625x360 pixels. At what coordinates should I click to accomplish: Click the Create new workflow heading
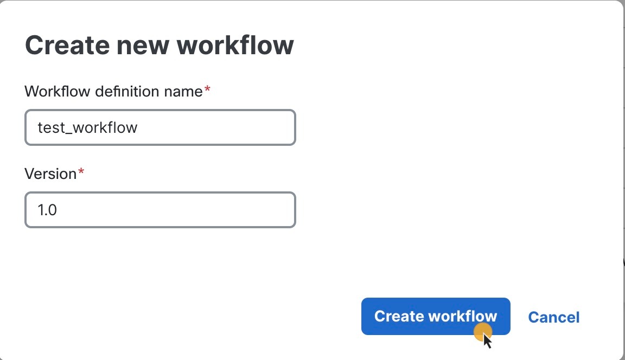tap(160, 45)
